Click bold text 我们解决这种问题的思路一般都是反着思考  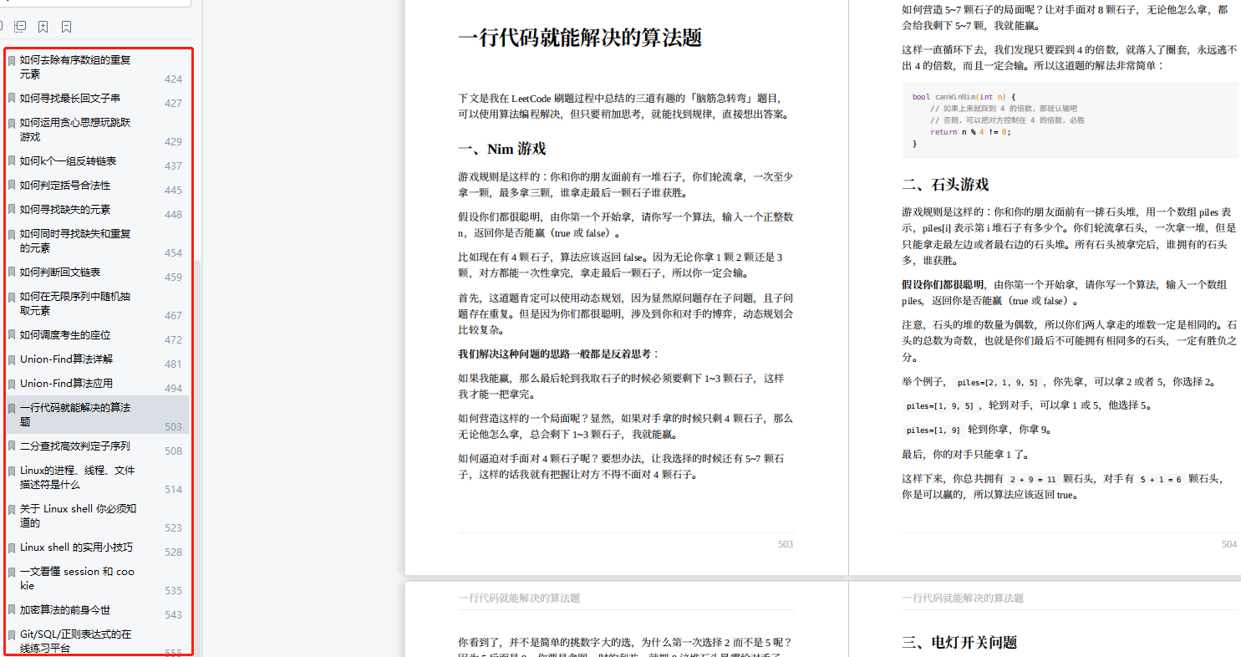pos(559,354)
